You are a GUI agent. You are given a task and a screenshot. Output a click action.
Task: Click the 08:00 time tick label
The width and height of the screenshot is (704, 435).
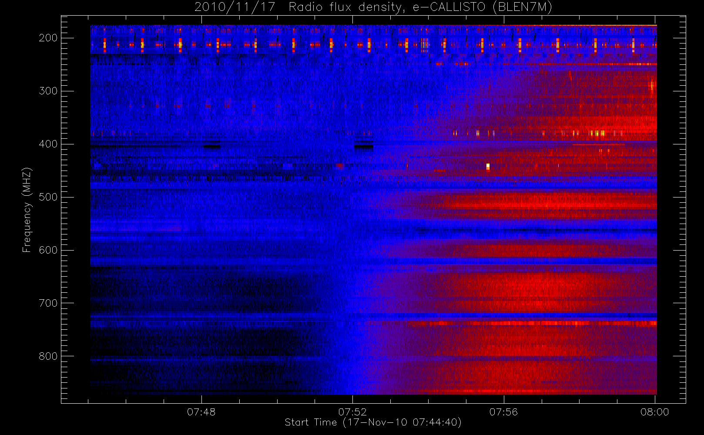(x=655, y=412)
